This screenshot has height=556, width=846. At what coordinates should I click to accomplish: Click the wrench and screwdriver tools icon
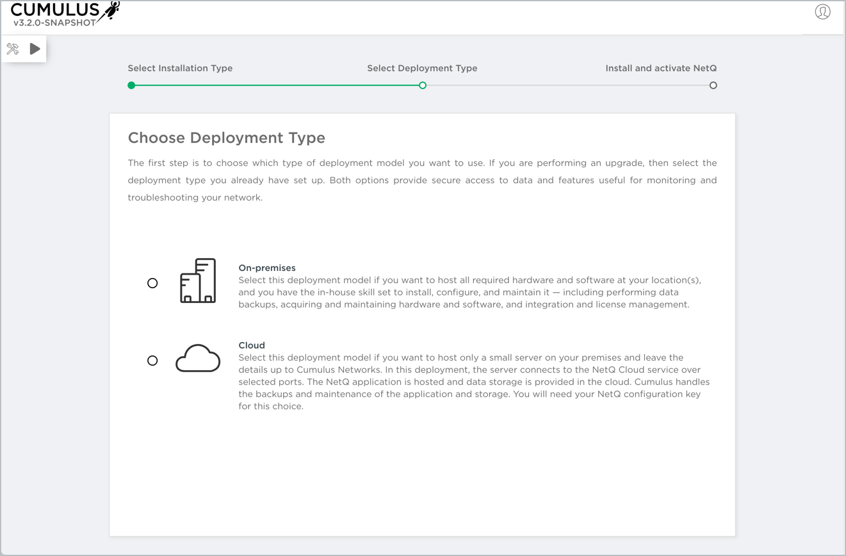pos(13,49)
